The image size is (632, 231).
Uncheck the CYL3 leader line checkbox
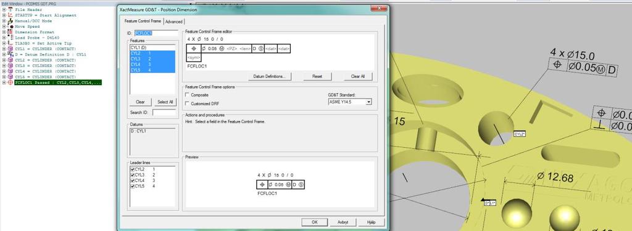click(x=132, y=175)
